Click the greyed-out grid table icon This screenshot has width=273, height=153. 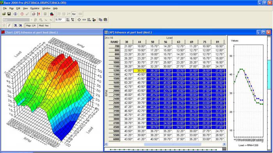pyautogui.click(x=45, y=14)
